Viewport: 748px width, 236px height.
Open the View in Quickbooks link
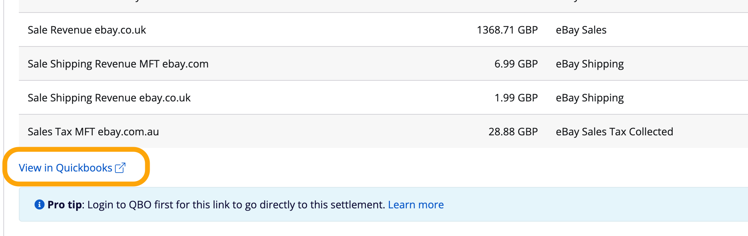pos(72,168)
